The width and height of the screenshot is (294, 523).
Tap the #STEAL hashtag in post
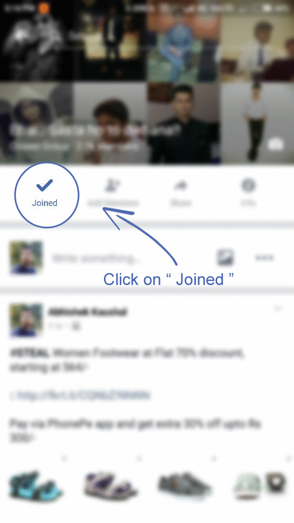29,353
